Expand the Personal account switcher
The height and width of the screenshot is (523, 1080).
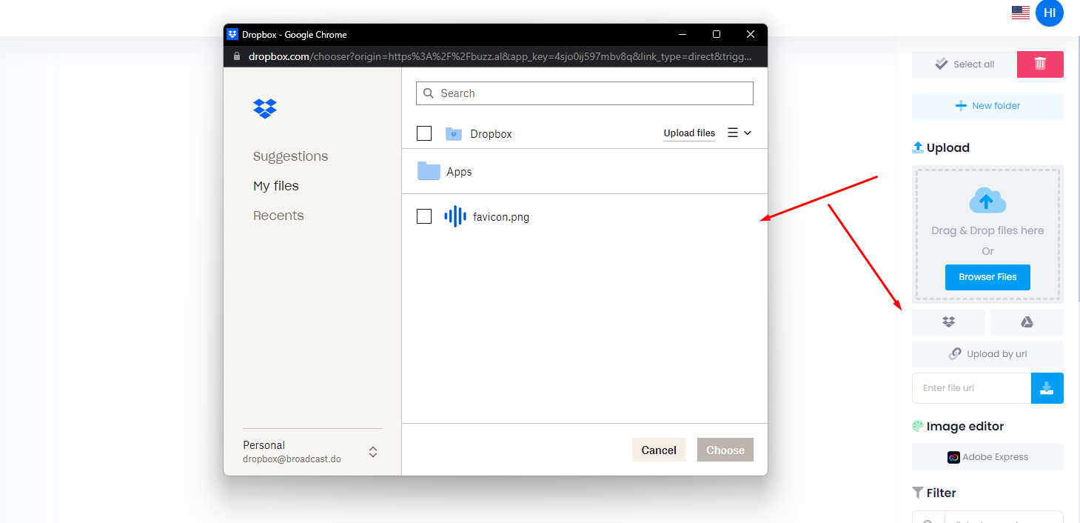coord(373,452)
